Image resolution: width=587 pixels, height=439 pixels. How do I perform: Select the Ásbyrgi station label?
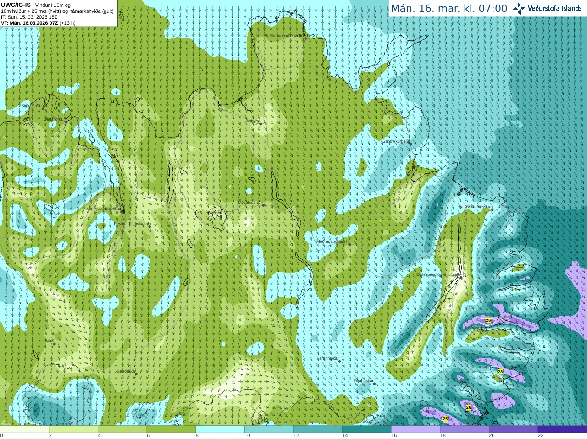[x=254, y=121]
